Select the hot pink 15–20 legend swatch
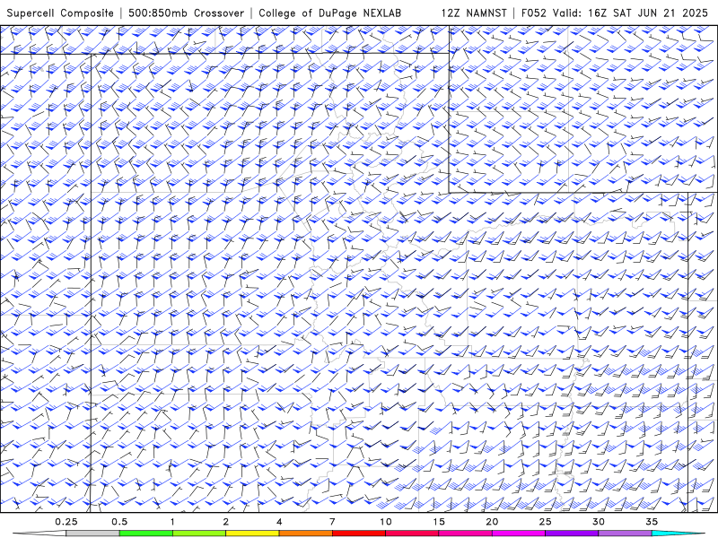718x538 pixels. point(465,534)
